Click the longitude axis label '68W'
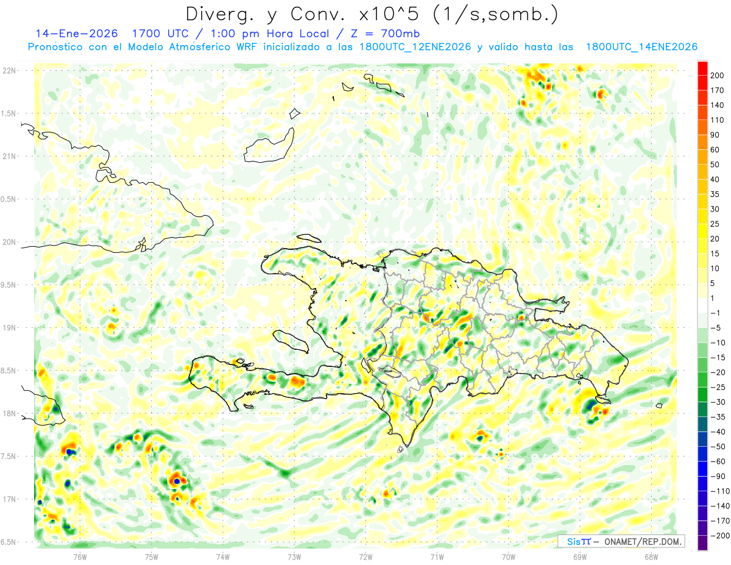Image resolution: width=731 pixels, height=565 pixels. coord(651,556)
